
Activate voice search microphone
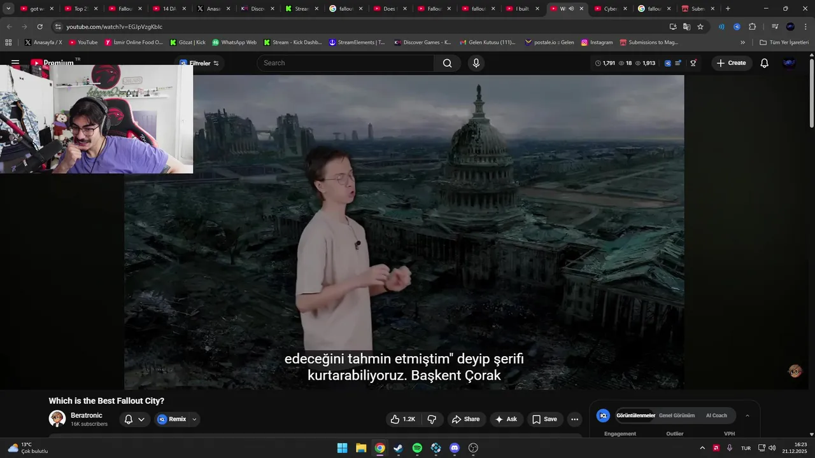tap(476, 63)
